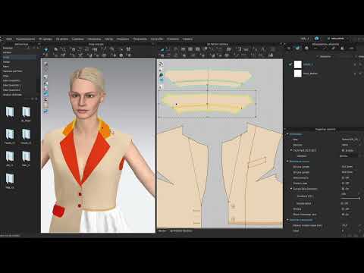Click the name value field at top of Property Editor
Image resolution: width=364 pixels, height=273 pixels.
(x=351, y=140)
